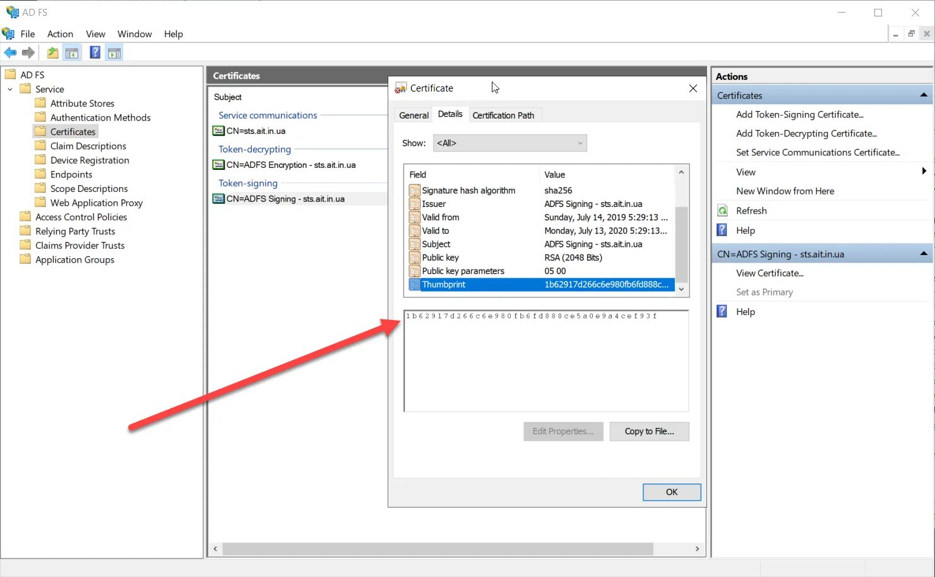Click Help icon under CN=ADFS Signing section
This screenshot has height=577, width=935.
pos(723,311)
